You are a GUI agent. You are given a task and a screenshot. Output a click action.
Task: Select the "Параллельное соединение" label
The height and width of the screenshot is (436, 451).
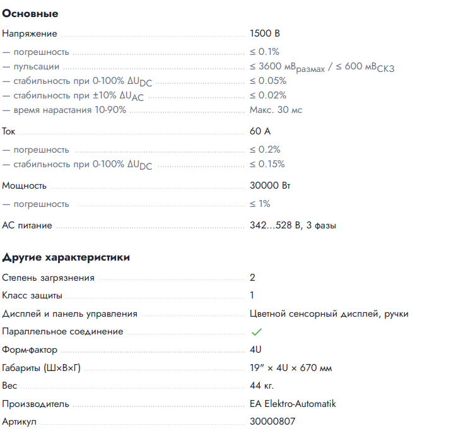pyautogui.click(x=63, y=331)
